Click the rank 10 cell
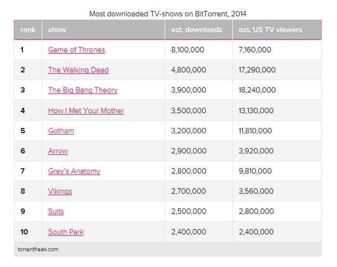Viewport: 337px width, 267px height. click(x=24, y=231)
